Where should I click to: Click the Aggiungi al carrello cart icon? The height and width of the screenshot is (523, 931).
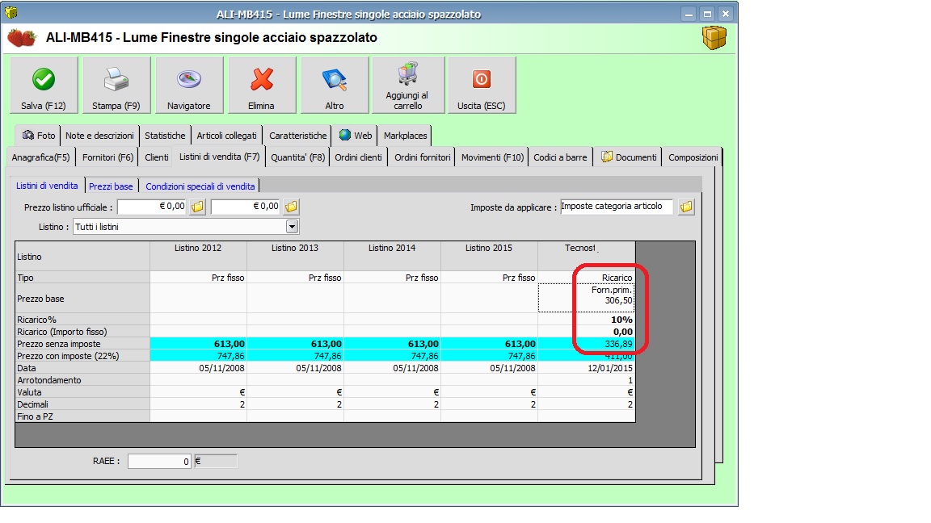pyautogui.click(x=407, y=74)
